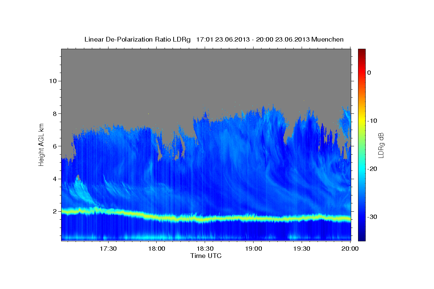The width and height of the screenshot is (434, 289).
Task: Click the plot title 'Linear De-Polarization Ratio LDRg'
Action: pyautogui.click(x=137, y=39)
